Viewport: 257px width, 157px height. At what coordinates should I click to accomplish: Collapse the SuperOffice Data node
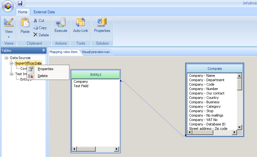pos(11,63)
